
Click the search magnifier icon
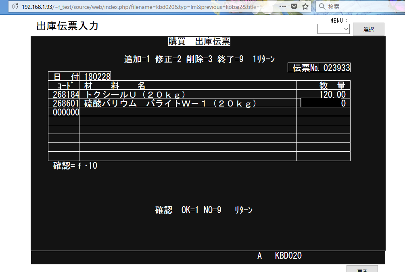click(x=322, y=6)
